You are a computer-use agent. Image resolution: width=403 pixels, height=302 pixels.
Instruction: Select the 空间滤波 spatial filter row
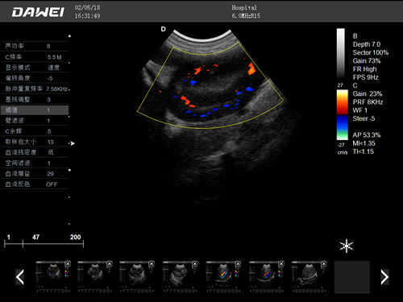coord(35,163)
